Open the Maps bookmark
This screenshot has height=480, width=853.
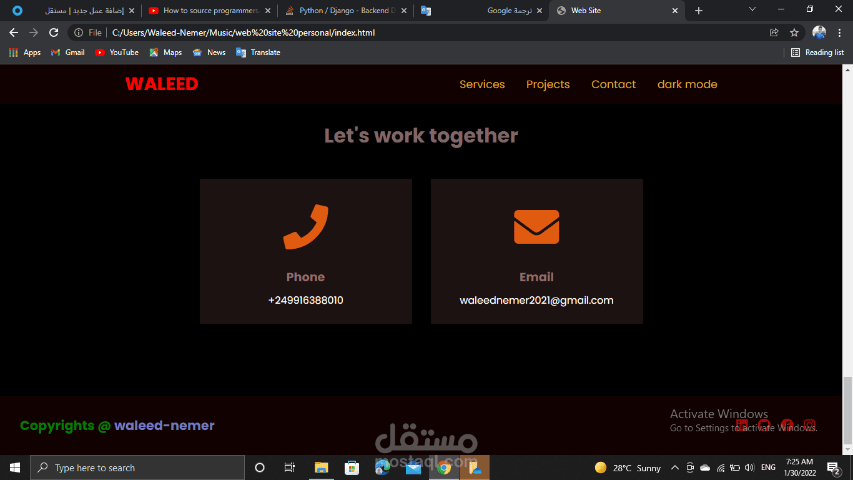pyautogui.click(x=165, y=52)
